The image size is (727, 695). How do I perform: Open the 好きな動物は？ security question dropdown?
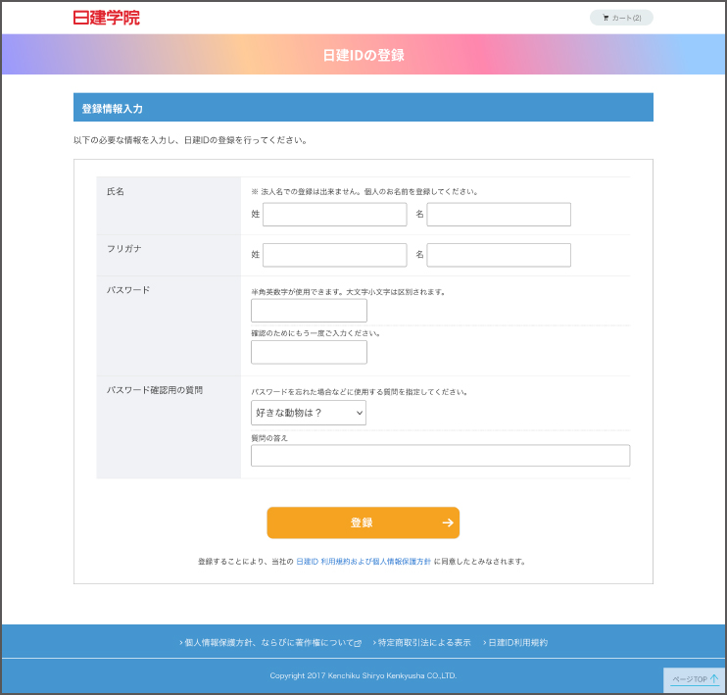click(309, 413)
